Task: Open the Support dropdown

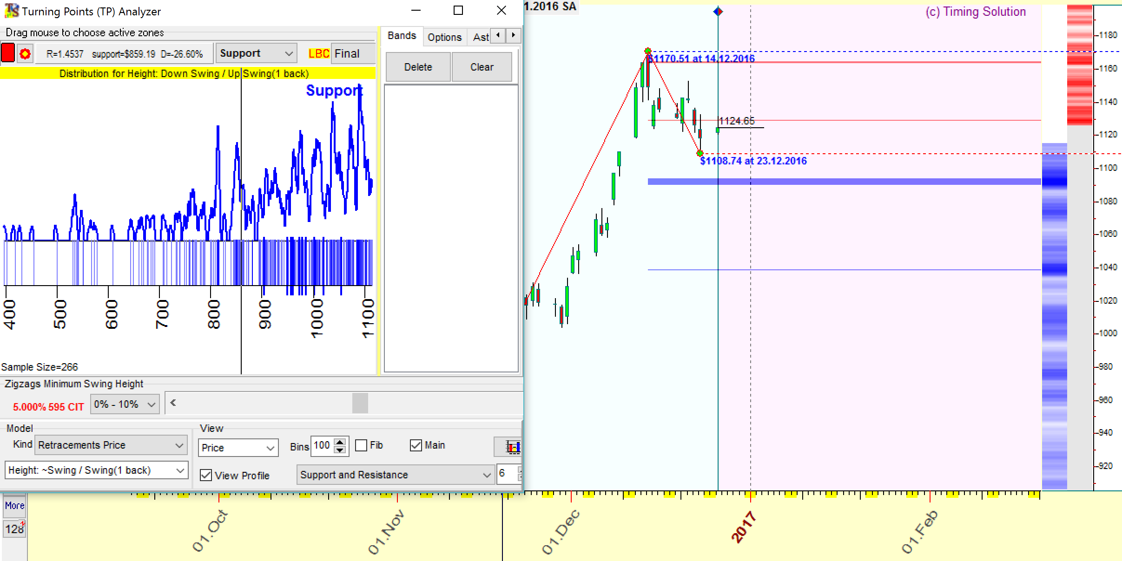Action: coord(256,53)
